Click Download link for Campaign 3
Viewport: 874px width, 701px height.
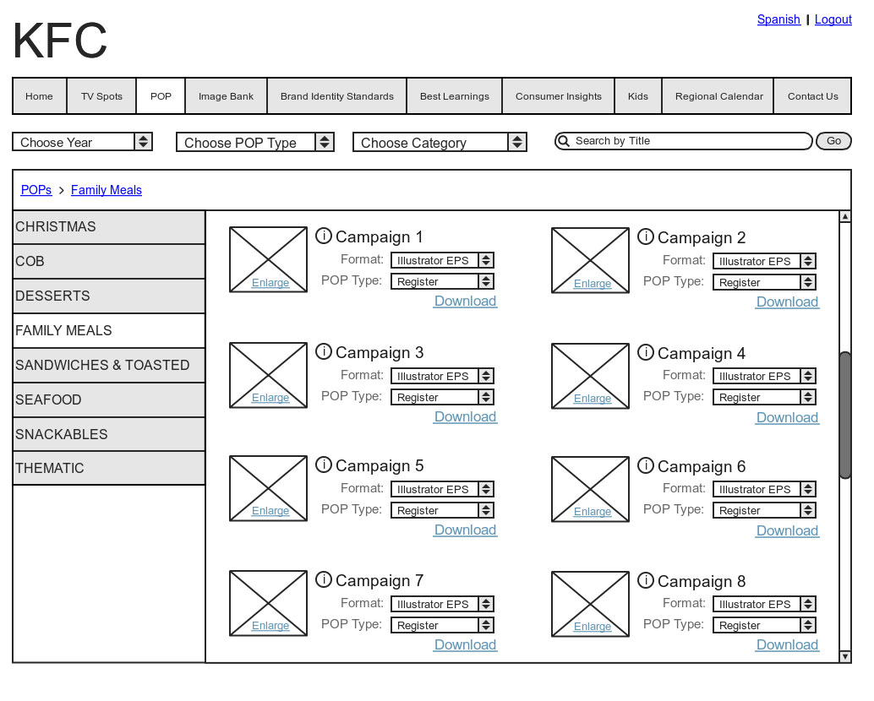(x=466, y=416)
